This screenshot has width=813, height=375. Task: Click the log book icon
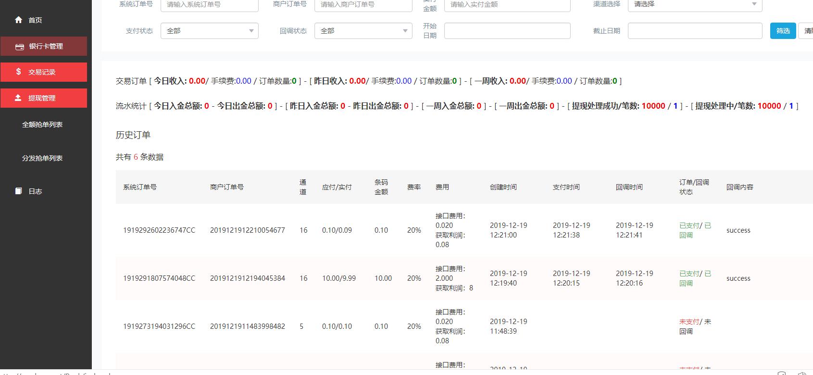[x=18, y=191]
